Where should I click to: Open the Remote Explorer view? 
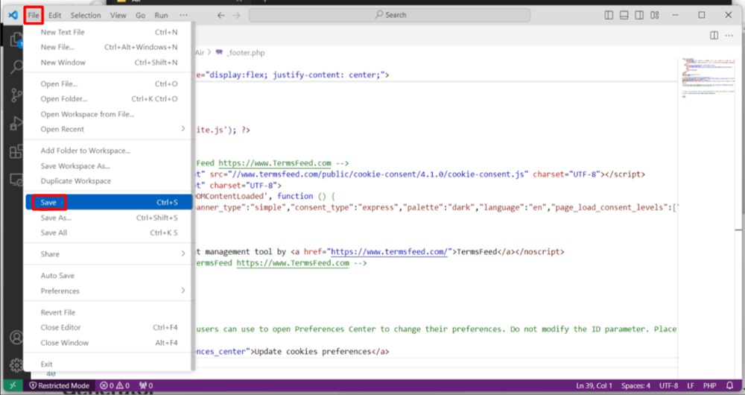pyautogui.click(x=16, y=180)
